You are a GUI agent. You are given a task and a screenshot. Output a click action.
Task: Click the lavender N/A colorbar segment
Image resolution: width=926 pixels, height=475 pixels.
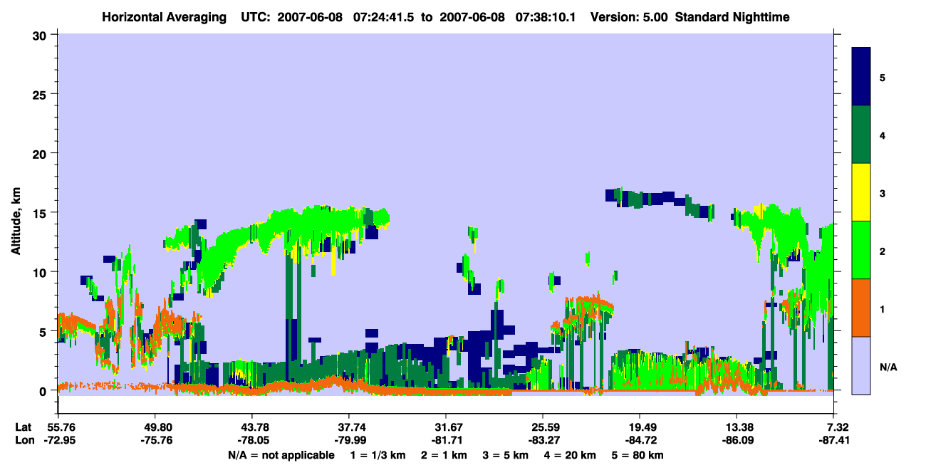coord(861,365)
